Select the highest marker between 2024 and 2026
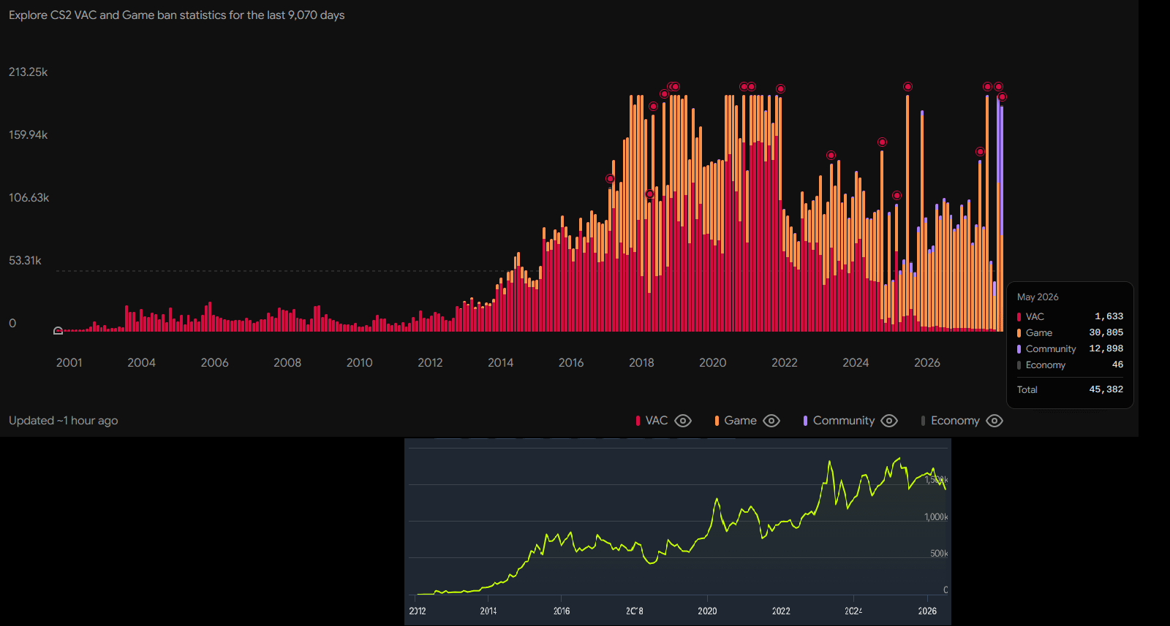Image resolution: width=1170 pixels, height=626 pixels. 907,86
